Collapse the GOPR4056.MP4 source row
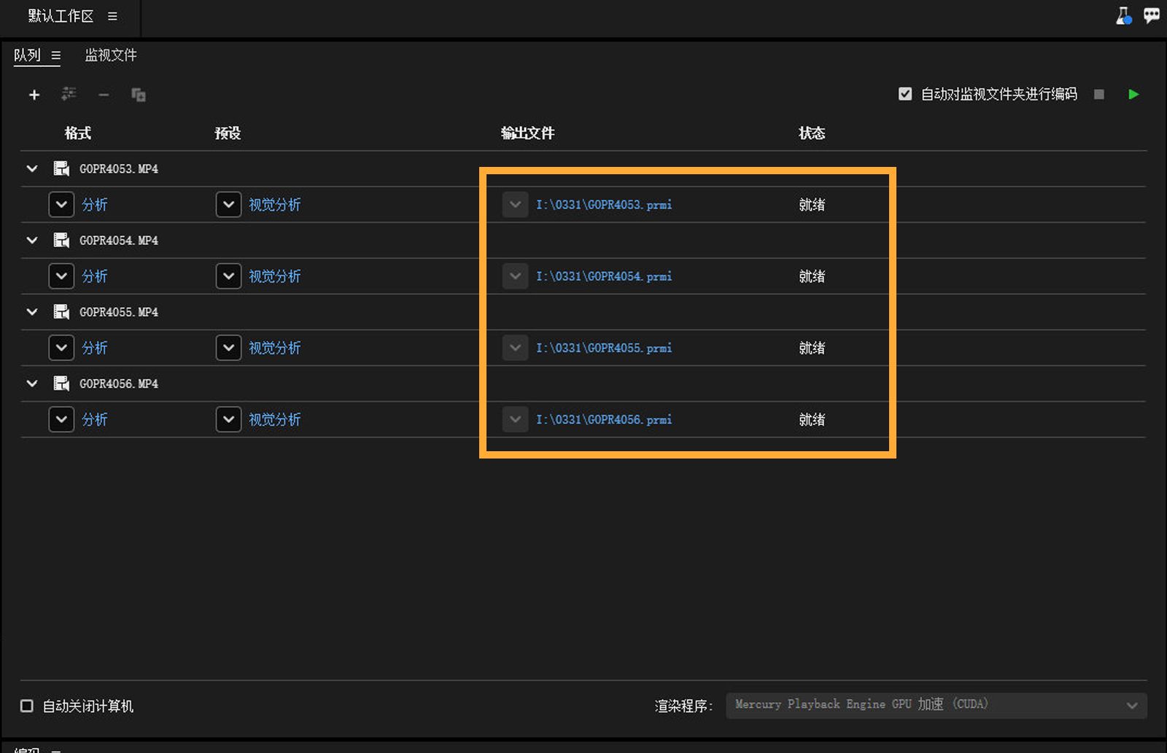 click(32, 383)
